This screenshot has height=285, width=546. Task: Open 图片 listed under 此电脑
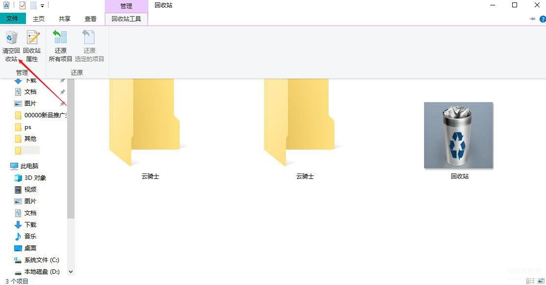(25, 201)
